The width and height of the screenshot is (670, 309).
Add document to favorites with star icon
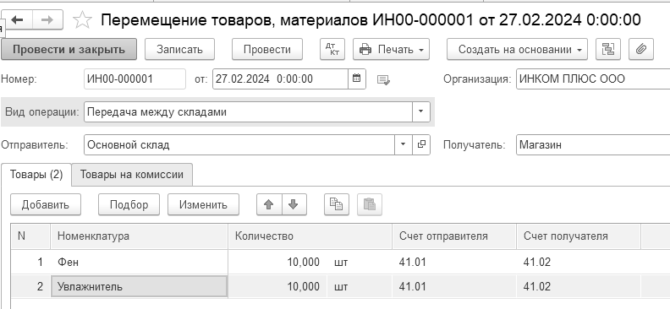tap(82, 20)
